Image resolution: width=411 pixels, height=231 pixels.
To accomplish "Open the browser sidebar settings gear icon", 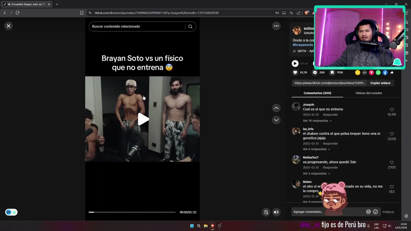I will [x=406, y=216].
